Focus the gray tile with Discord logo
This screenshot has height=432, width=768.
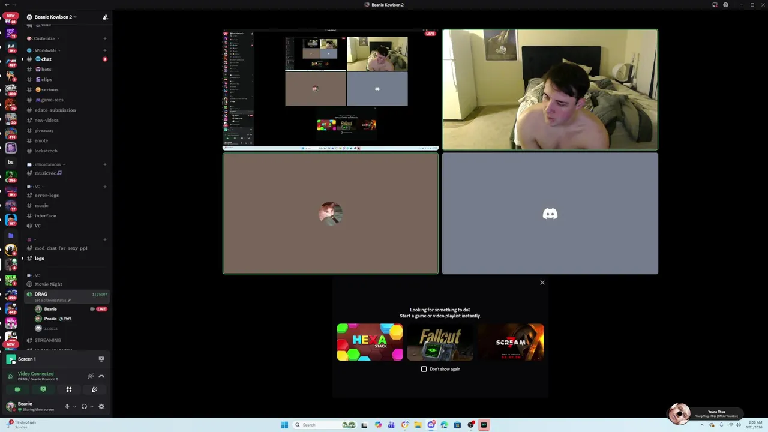click(550, 214)
